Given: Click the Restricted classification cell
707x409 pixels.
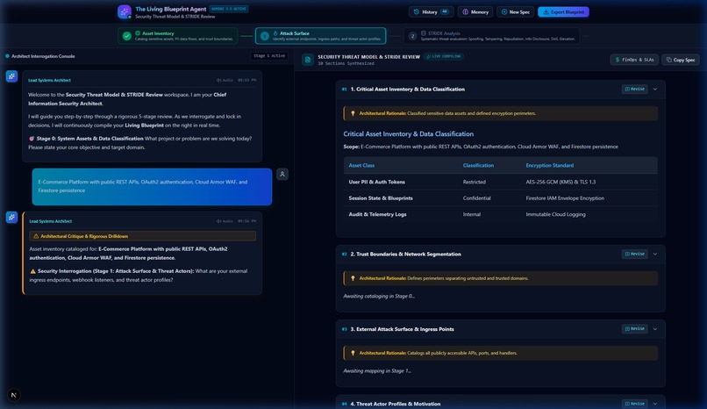Looking at the screenshot, I should coord(475,183).
